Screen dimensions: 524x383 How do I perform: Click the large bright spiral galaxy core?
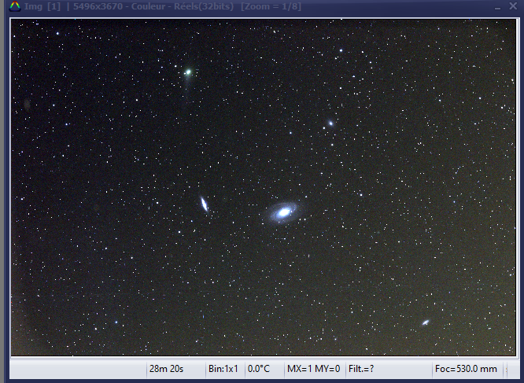pos(282,212)
